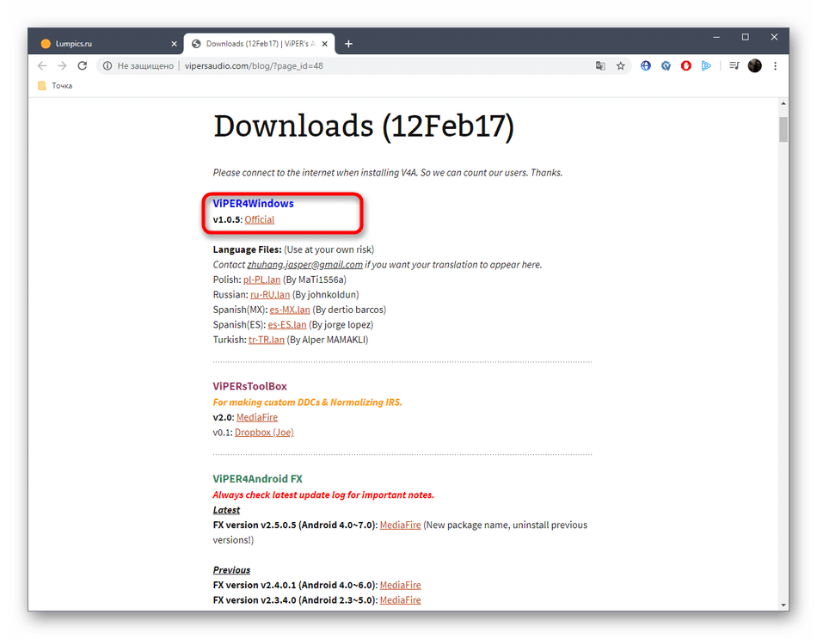The image size is (817, 639).
Task: Click the vertical scrollbar thumb
Action: (783, 129)
